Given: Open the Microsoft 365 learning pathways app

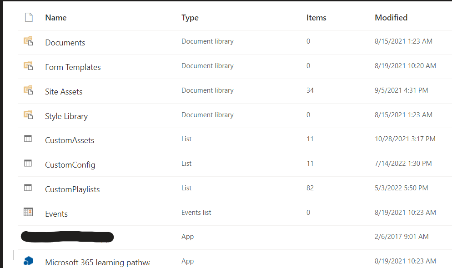Looking at the screenshot, I should pos(97,262).
